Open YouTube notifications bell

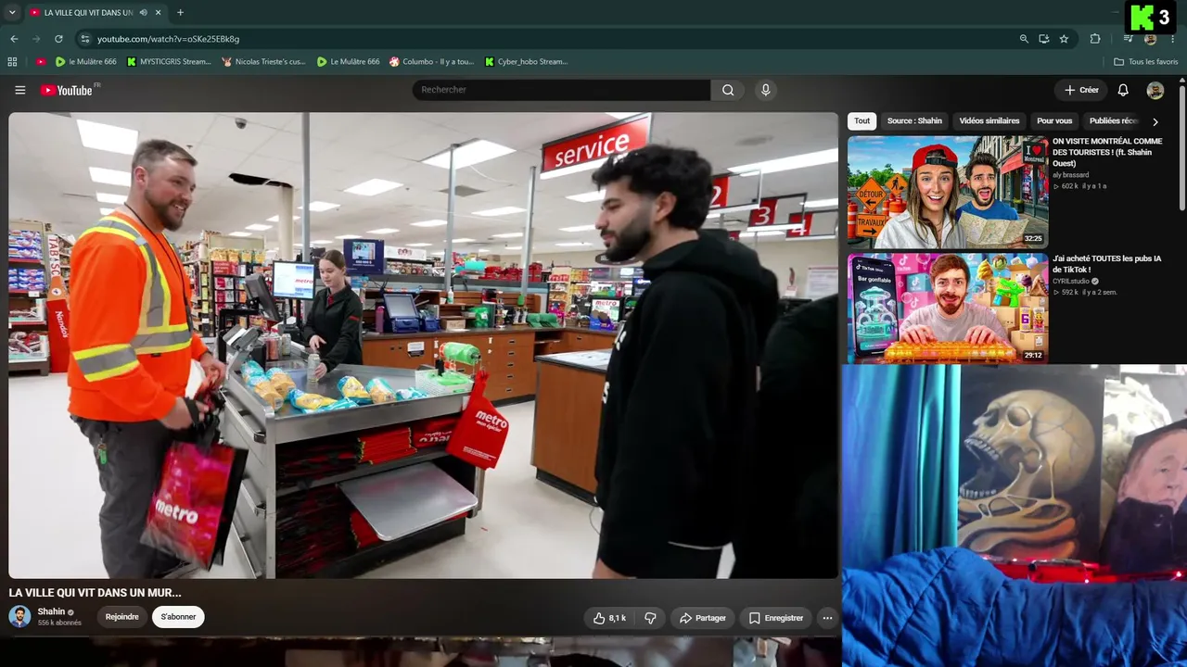[1123, 90]
